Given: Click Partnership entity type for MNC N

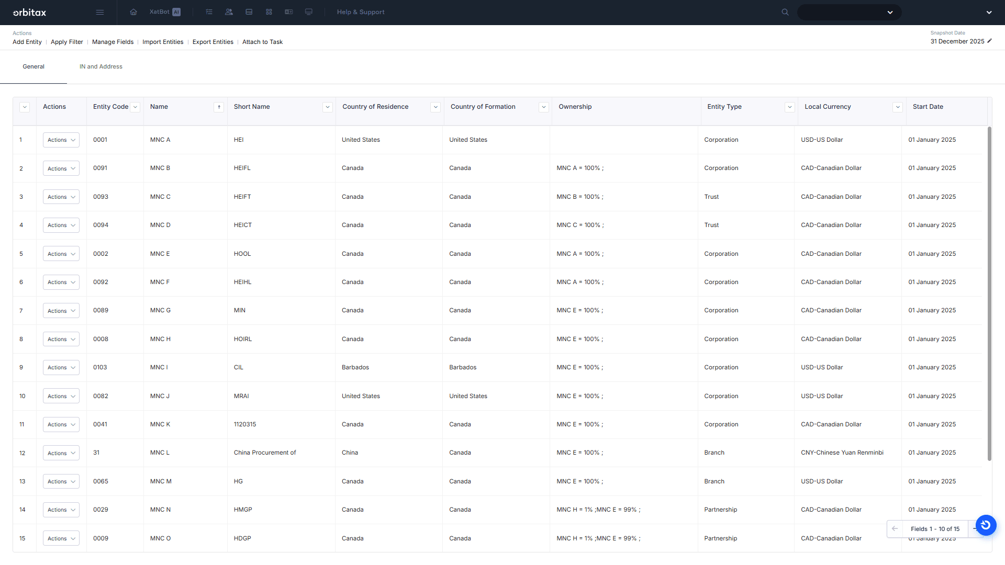Looking at the screenshot, I should pos(720,510).
